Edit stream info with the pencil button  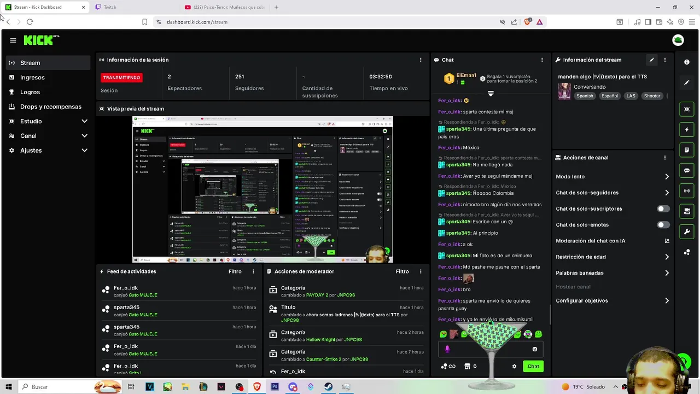point(651,60)
